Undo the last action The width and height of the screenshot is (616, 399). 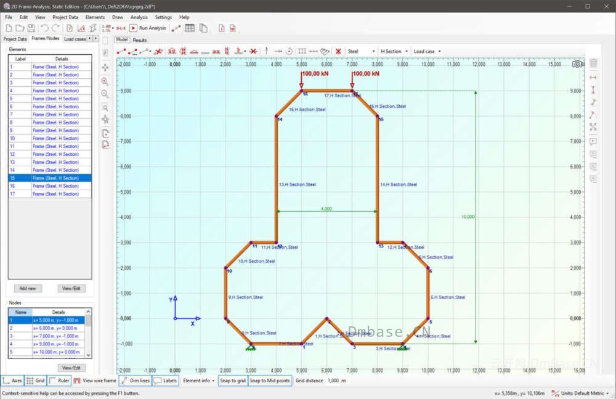click(x=44, y=28)
